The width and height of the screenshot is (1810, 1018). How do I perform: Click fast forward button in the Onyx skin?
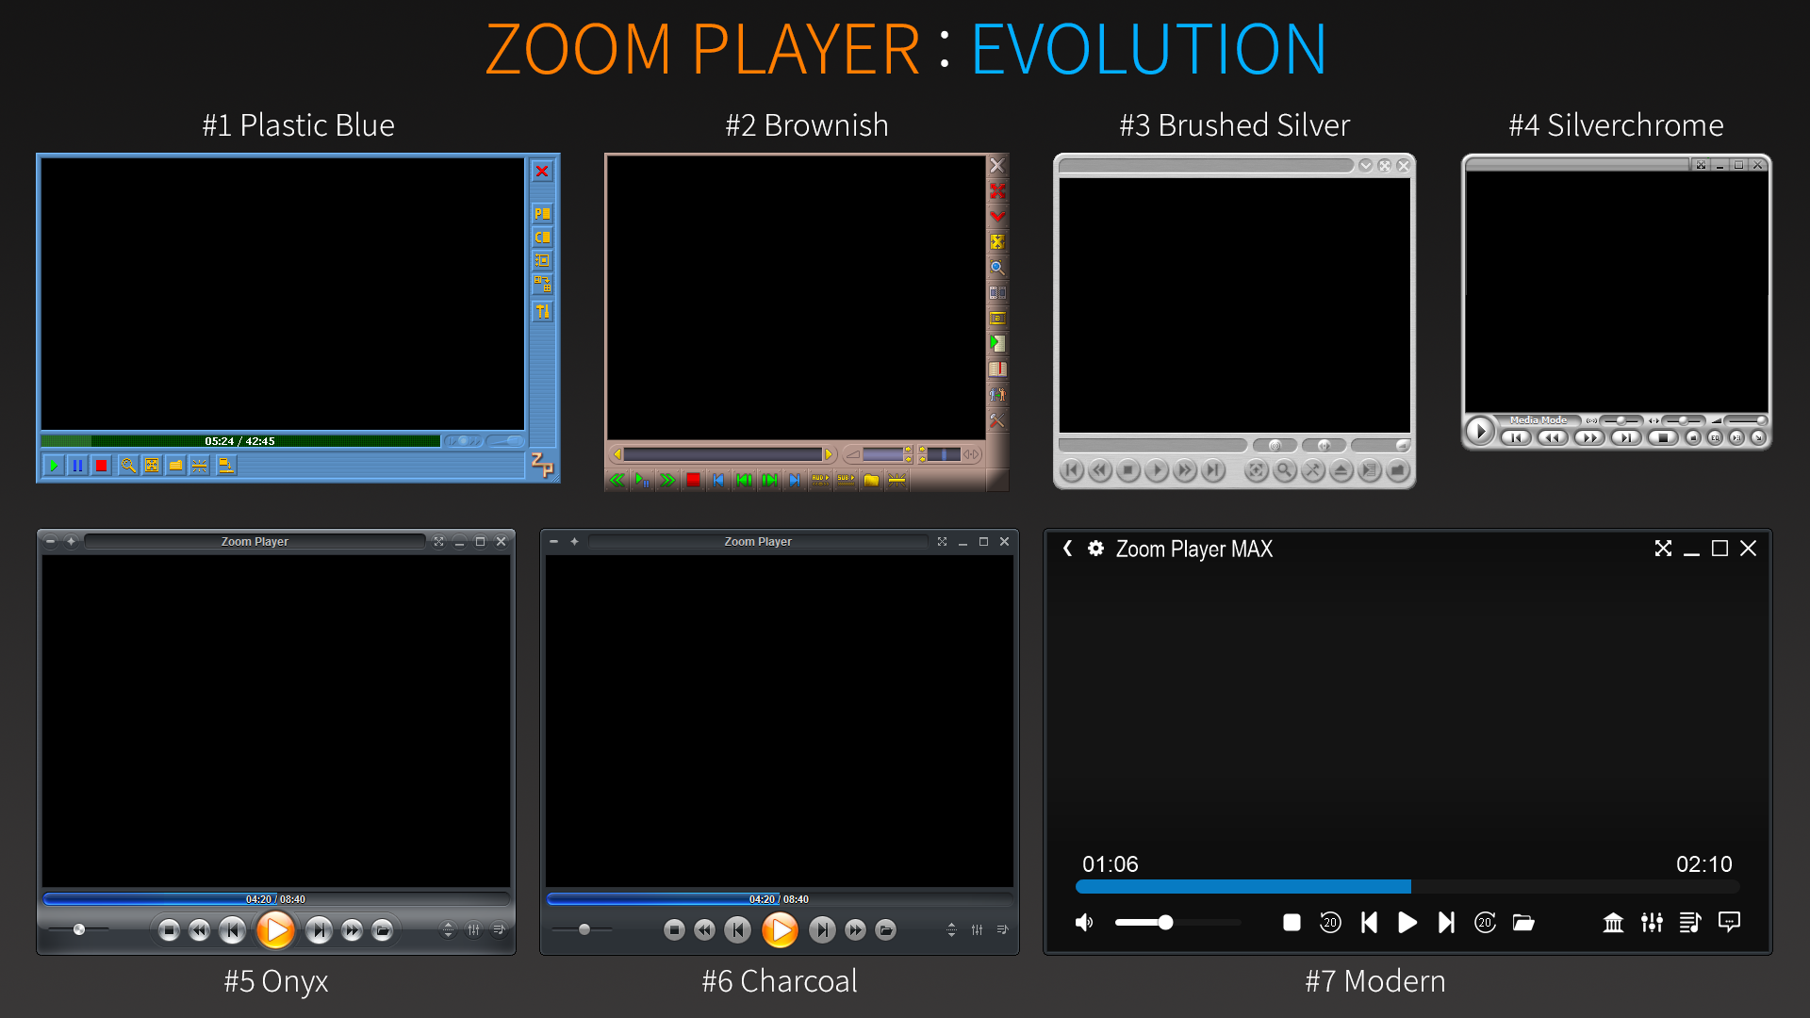352,931
